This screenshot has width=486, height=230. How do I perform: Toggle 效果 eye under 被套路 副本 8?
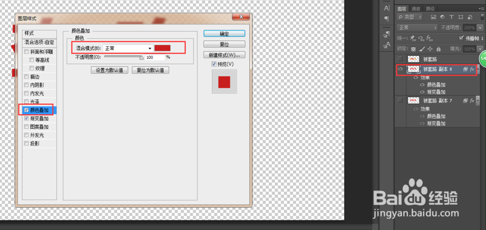pyautogui.click(x=416, y=78)
